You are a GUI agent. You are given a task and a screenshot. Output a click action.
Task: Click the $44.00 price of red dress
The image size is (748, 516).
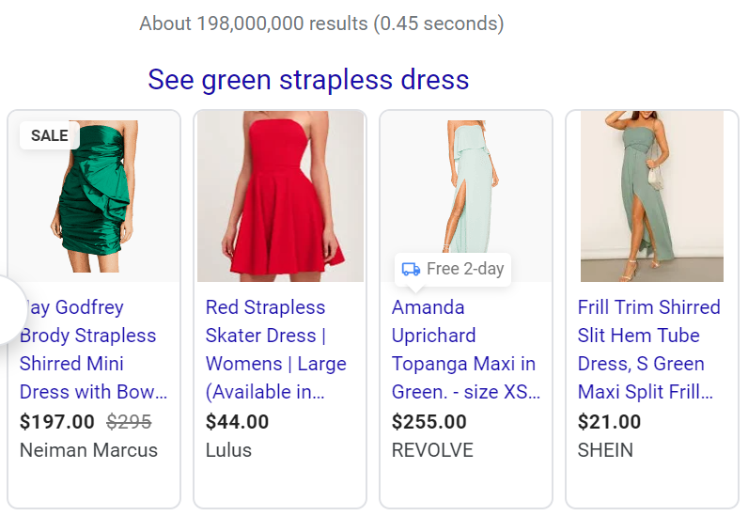click(x=237, y=422)
